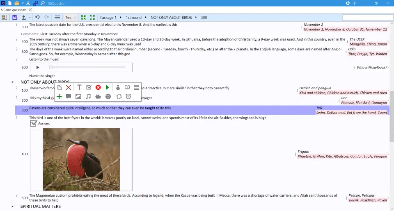Insert video with the camera icon
The height and width of the screenshot is (211, 394).
tap(98, 97)
